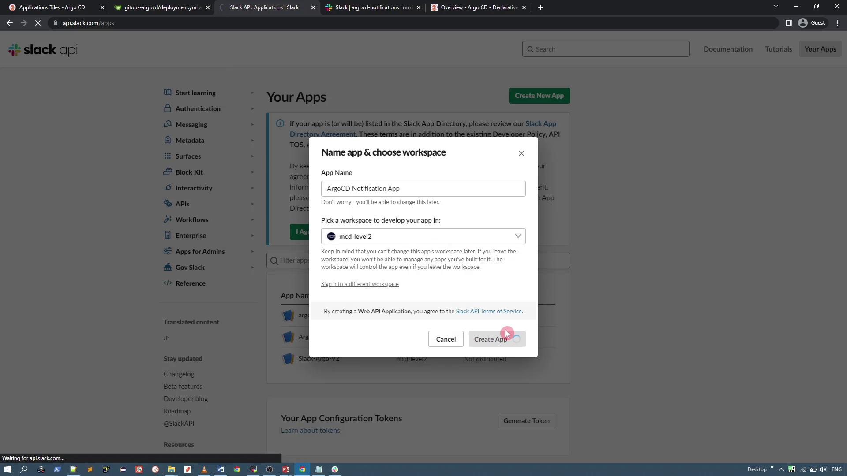Click the Authentication lock icon in sidebar

click(168, 108)
